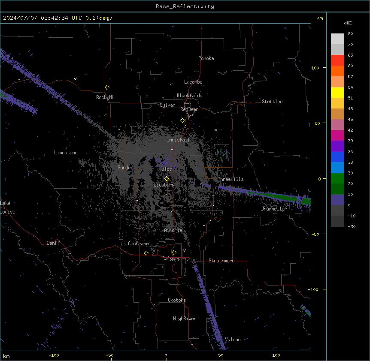Select the yellow diamond marker below Cochrane

point(146,253)
